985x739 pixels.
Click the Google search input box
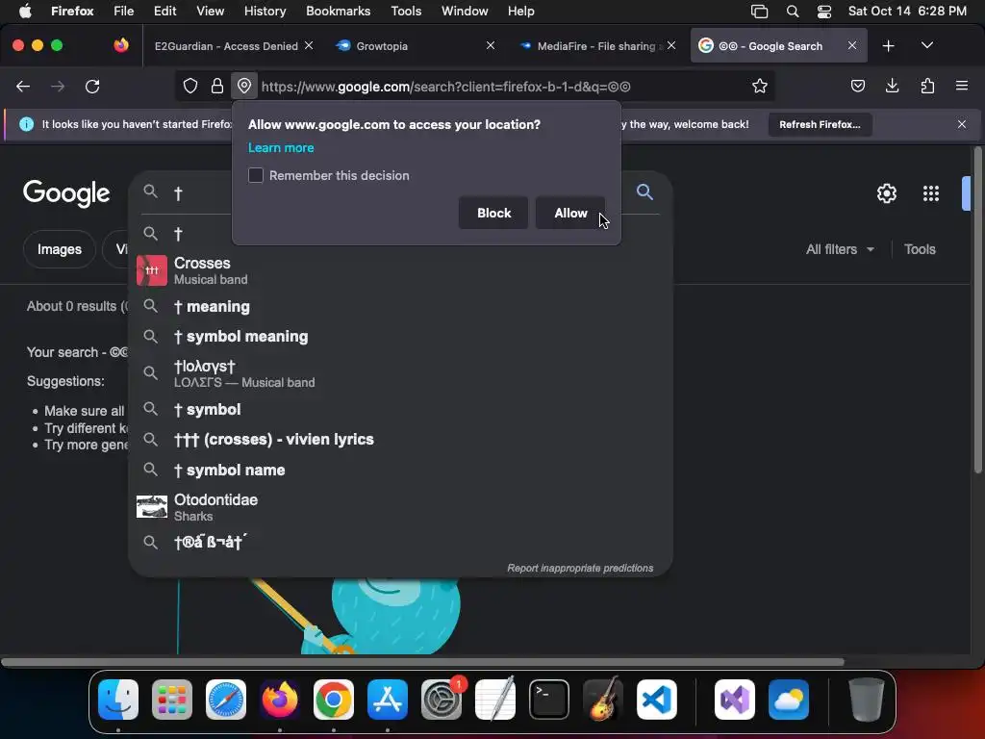click(x=402, y=192)
